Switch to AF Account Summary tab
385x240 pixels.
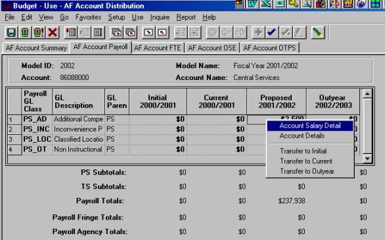[x=36, y=48]
